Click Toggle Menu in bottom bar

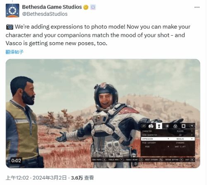point(116,160)
